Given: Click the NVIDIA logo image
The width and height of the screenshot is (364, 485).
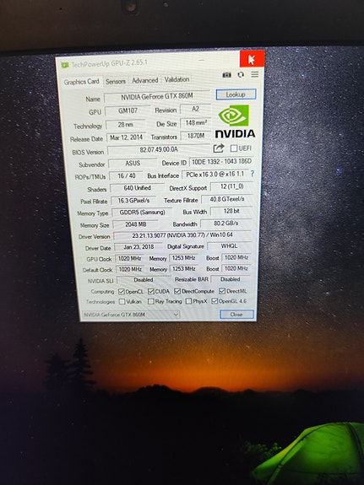Looking at the screenshot, I should (x=235, y=121).
